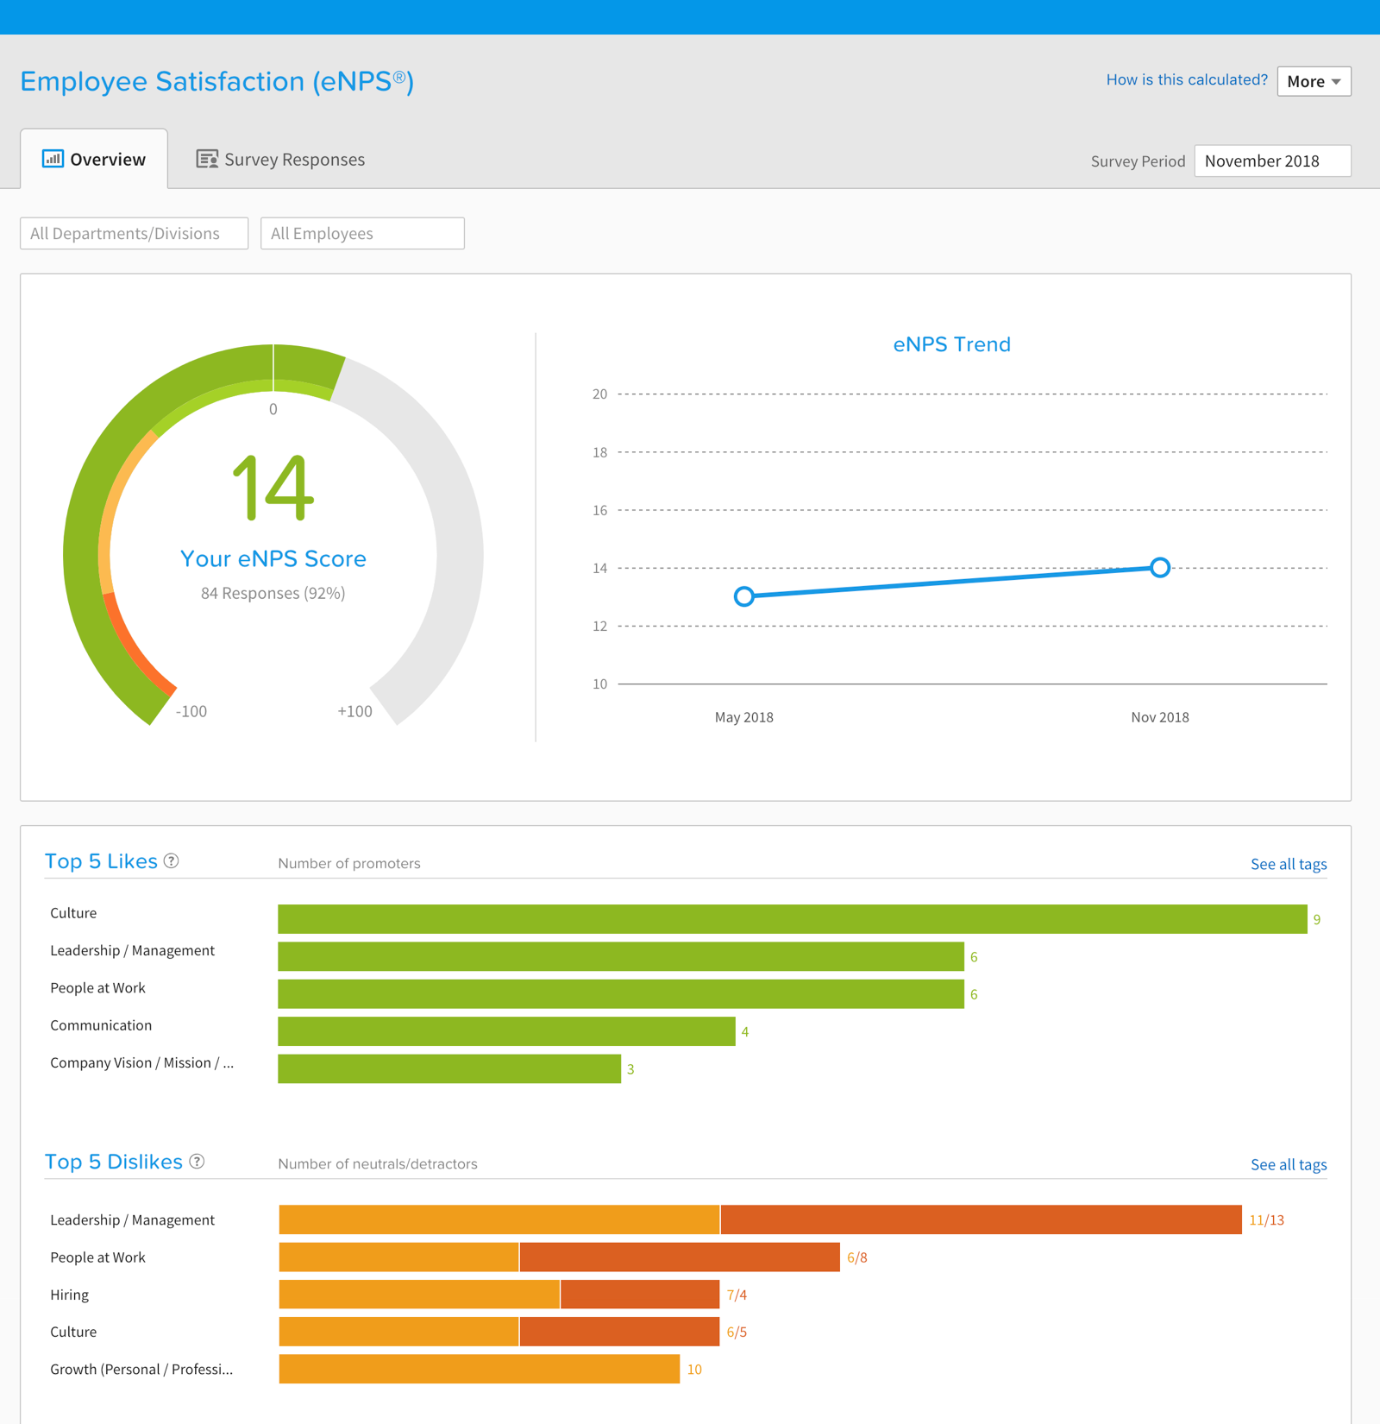
Task: Click detractor segment of Culture dislikes bar
Action: (620, 1332)
